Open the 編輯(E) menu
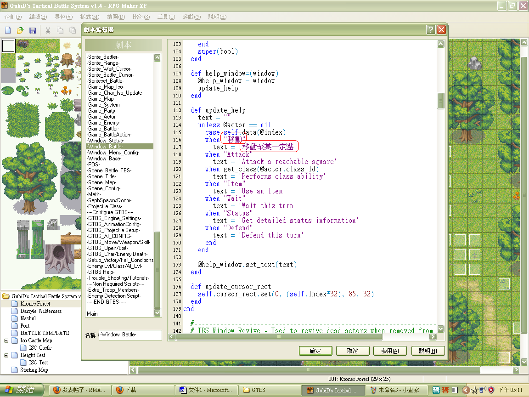 38,17
